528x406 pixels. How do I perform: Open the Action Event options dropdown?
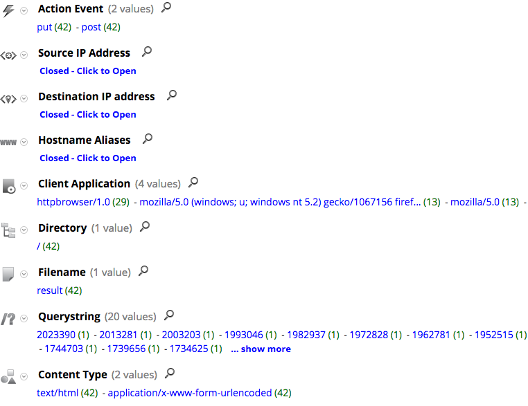24,11
